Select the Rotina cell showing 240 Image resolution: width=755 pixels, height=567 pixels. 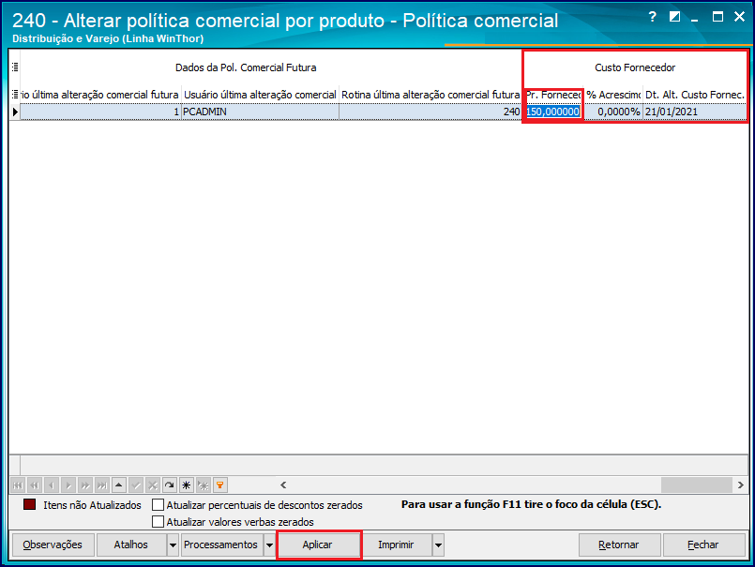point(430,112)
